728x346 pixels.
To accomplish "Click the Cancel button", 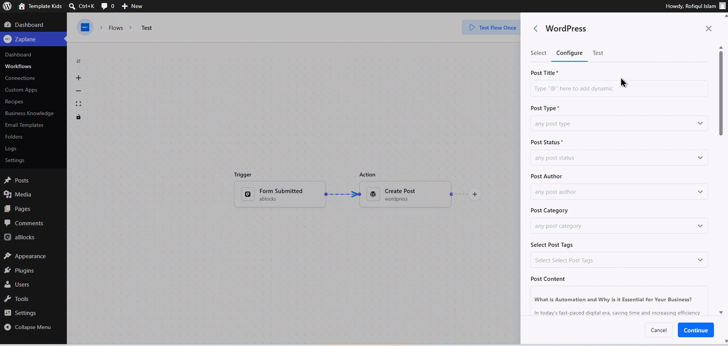I will pyautogui.click(x=659, y=330).
